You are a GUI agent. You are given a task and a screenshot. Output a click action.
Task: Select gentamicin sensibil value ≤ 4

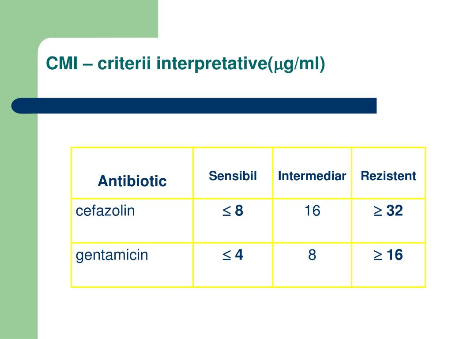point(233,255)
